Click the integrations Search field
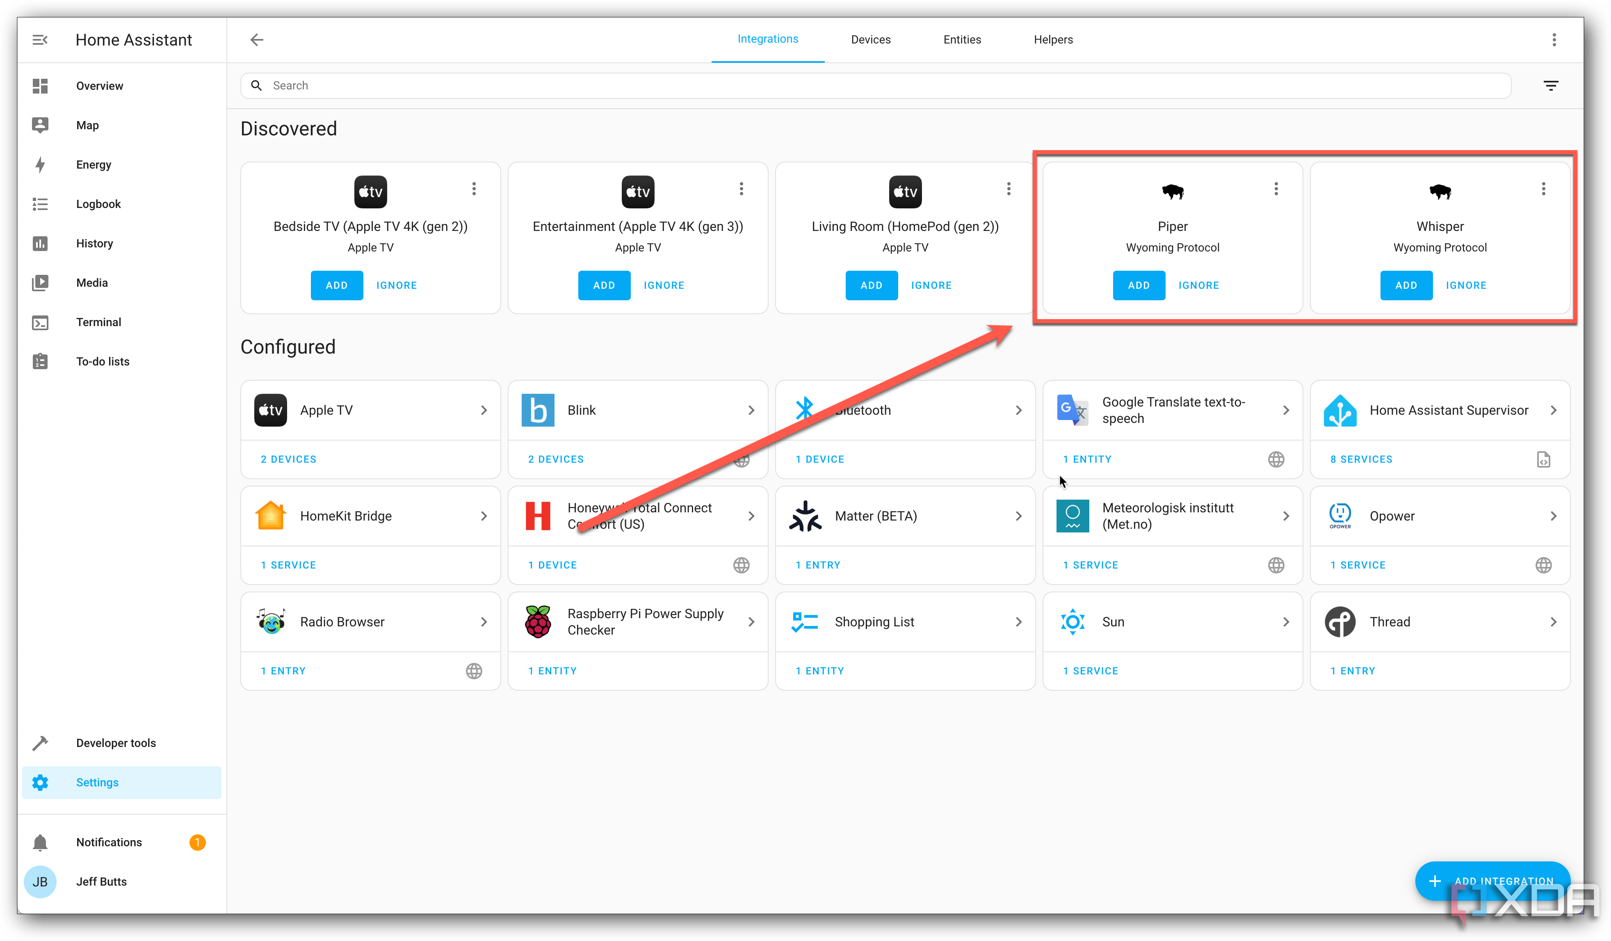The image size is (1611, 941). coord(875,86)
